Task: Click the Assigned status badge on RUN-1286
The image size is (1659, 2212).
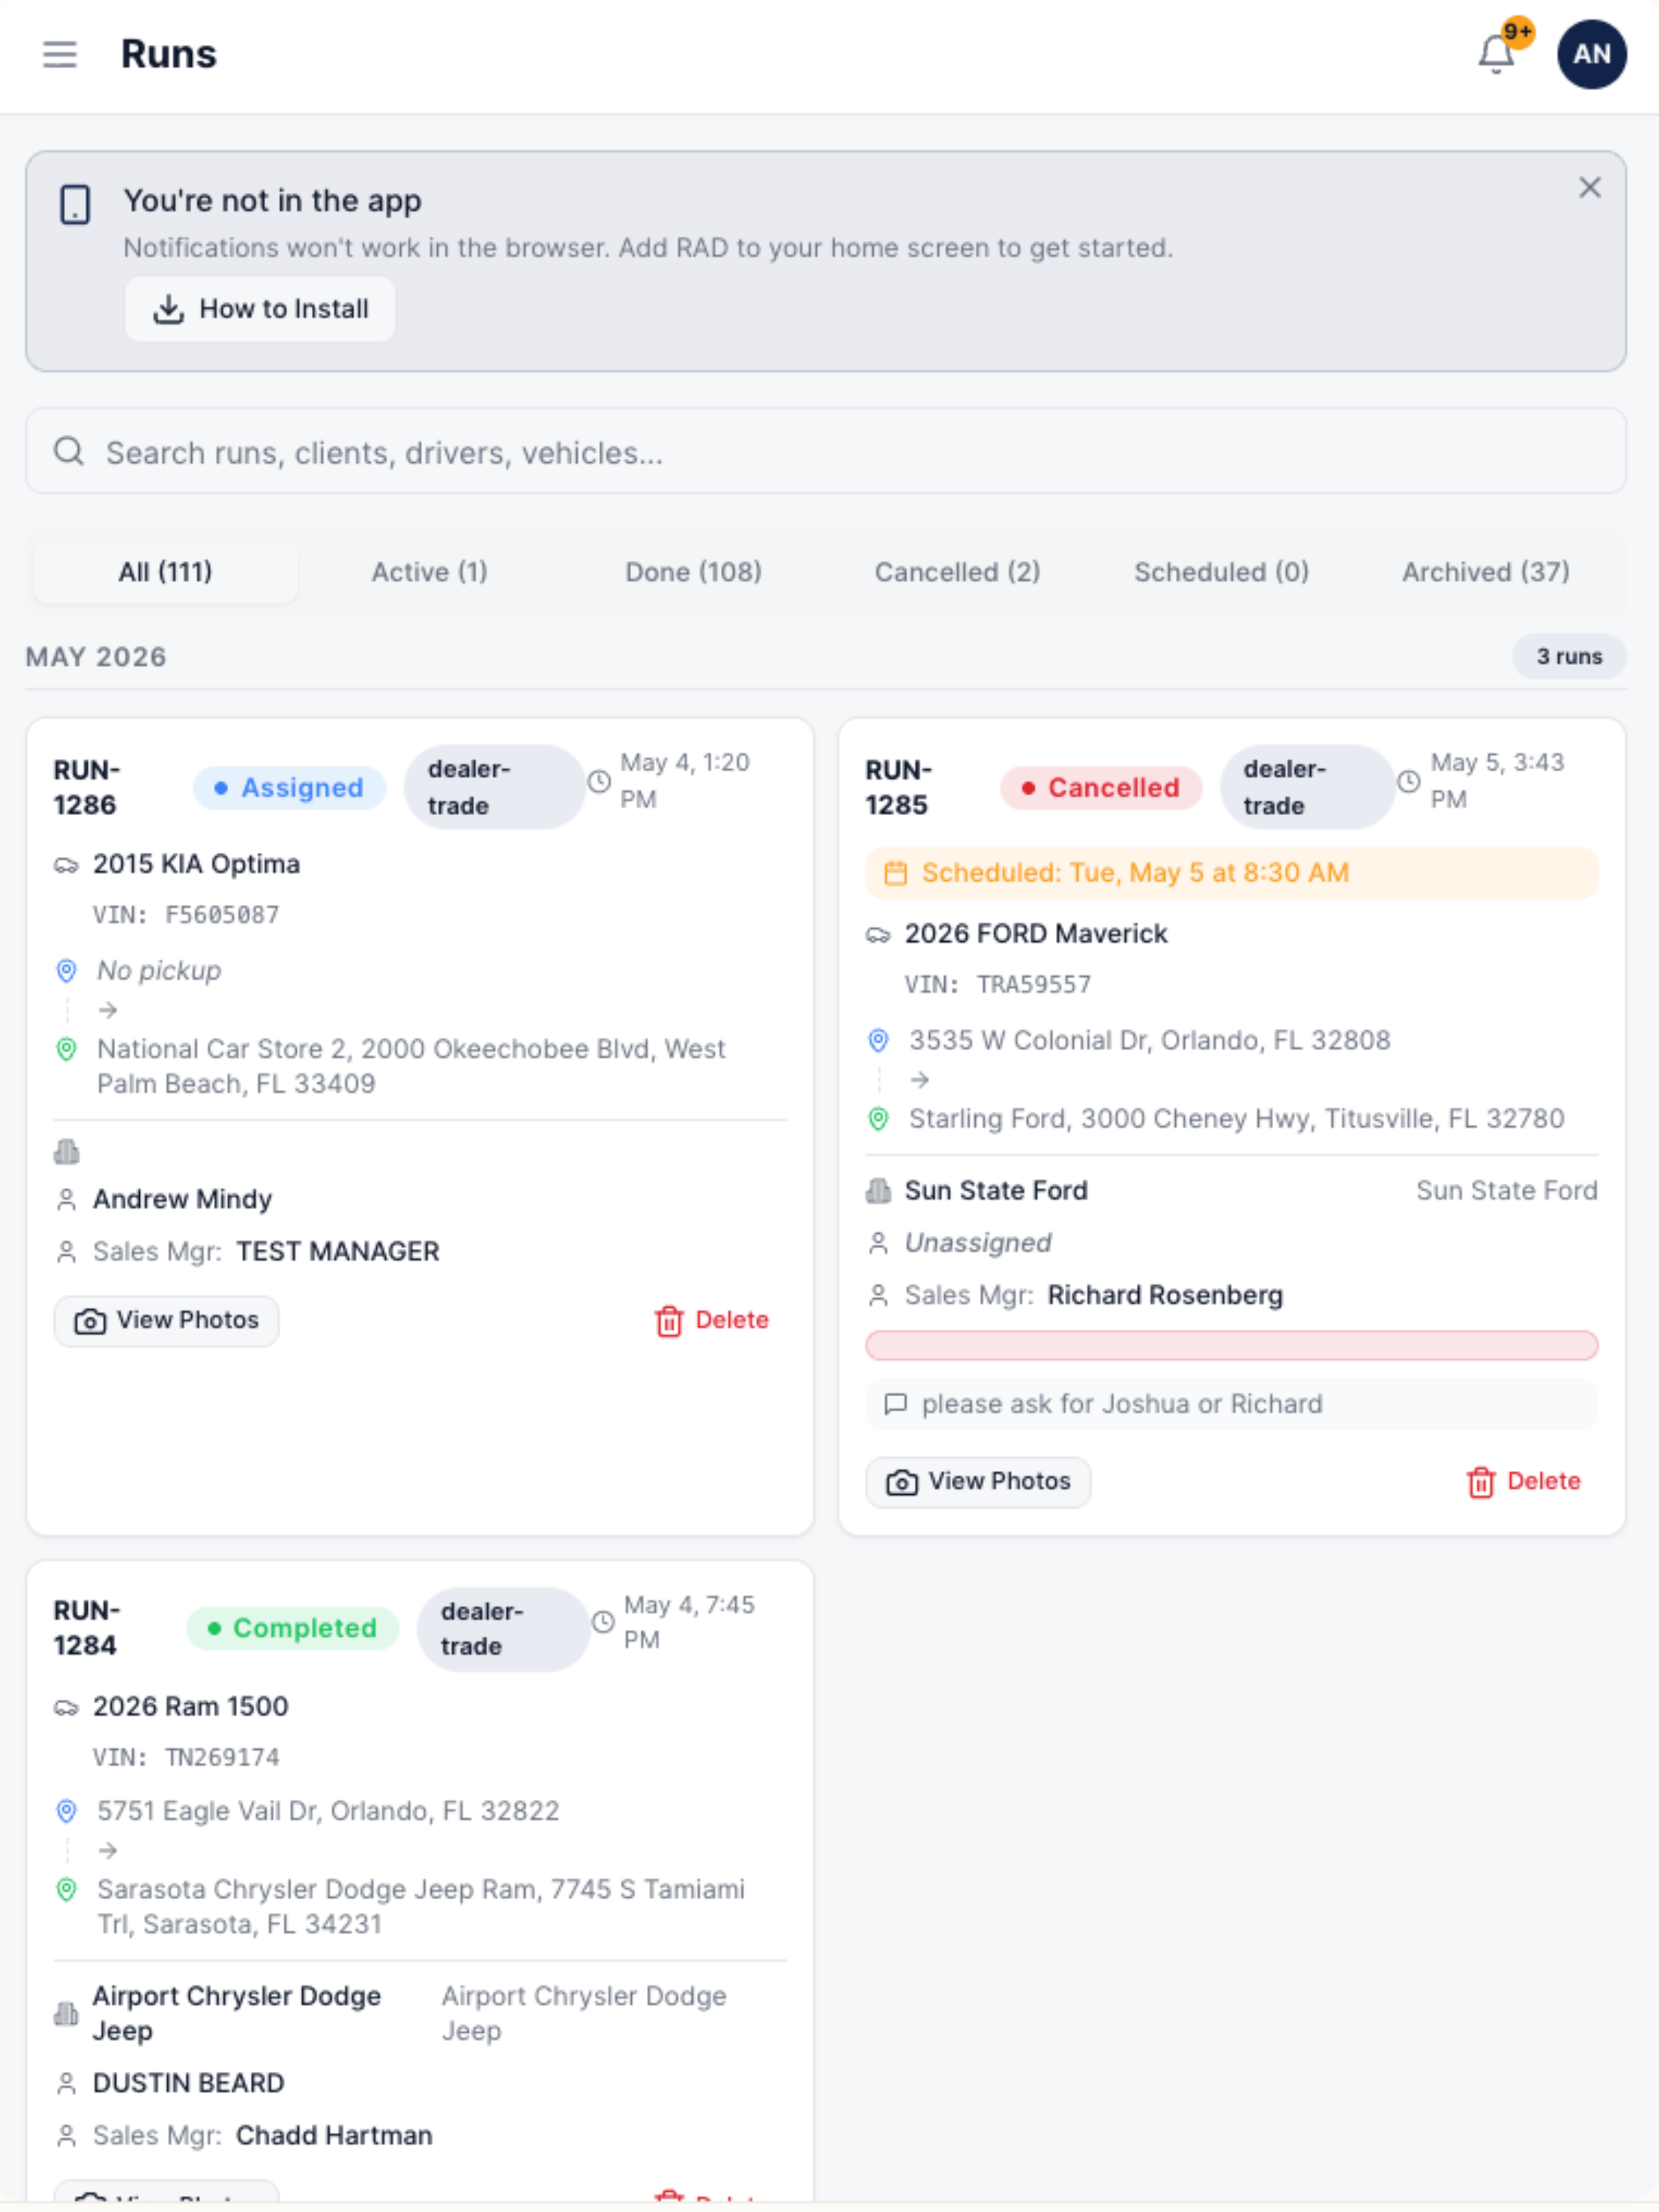Action: coord(289,788)
